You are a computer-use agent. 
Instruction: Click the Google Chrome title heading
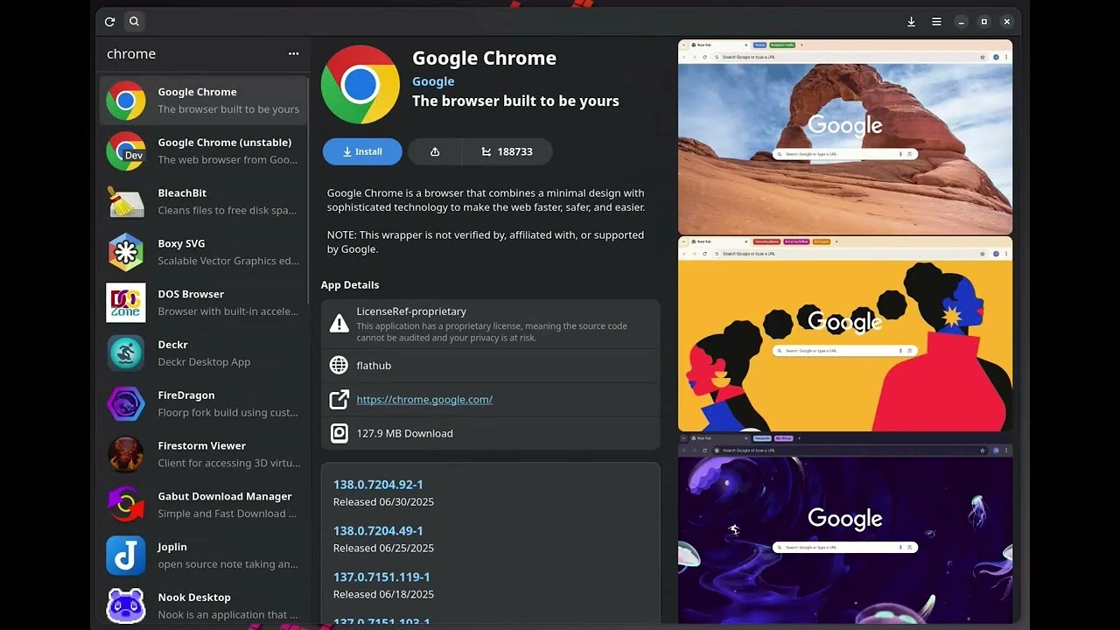pyautogui.click(x=484, y=59)
